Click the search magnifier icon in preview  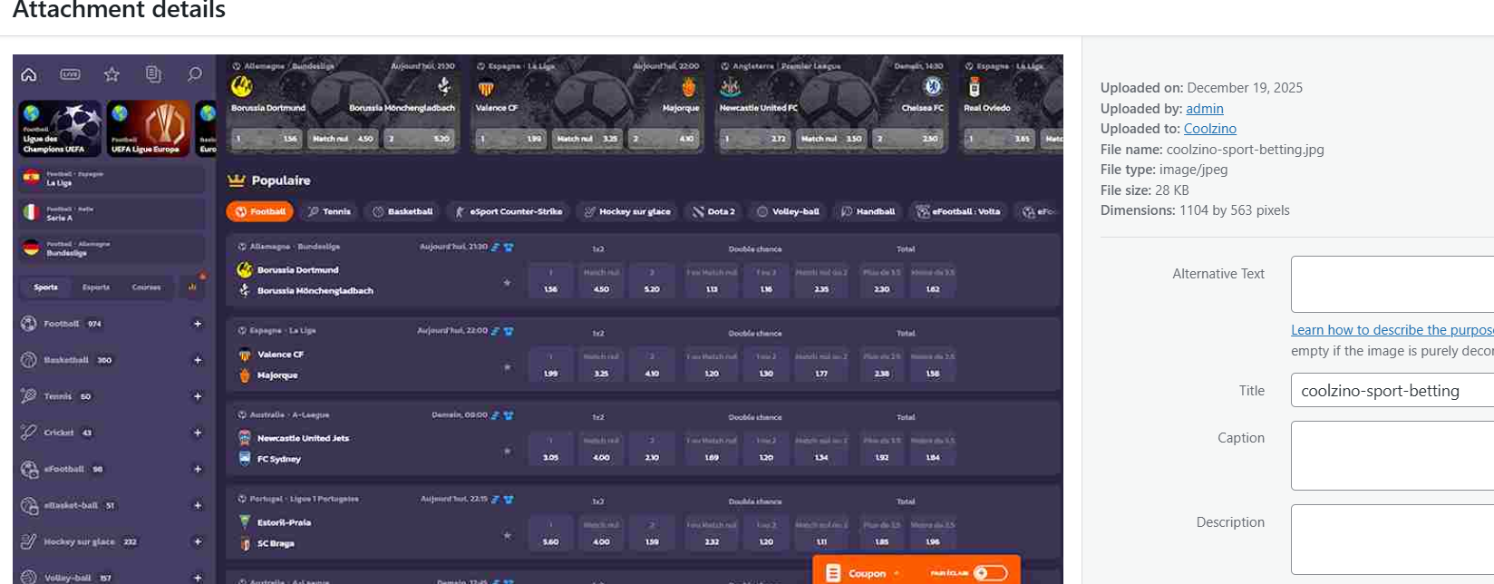(x=194, y=74)
